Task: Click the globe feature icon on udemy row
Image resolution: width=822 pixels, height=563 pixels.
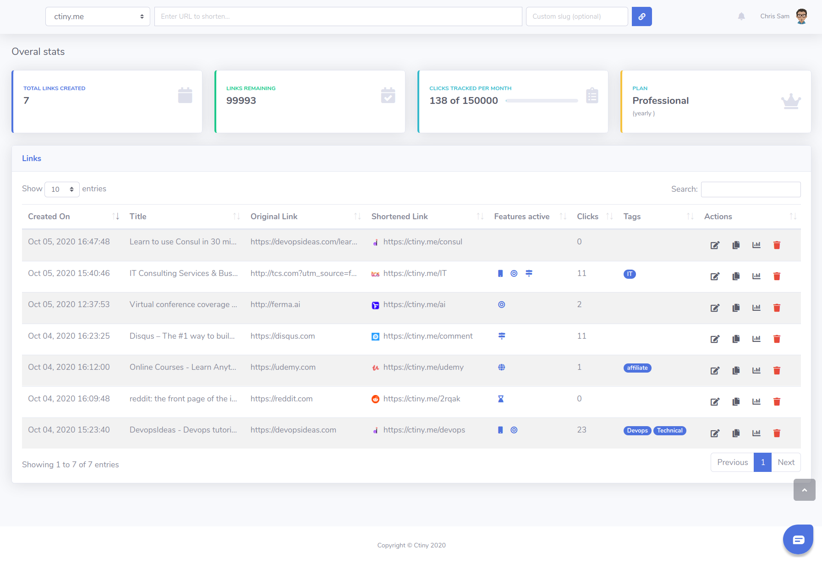Action: (502, 368)
